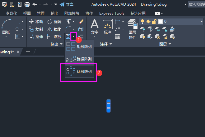Select the Ellipse draw tool
The image size is (205, 137).
coord(17,29)
